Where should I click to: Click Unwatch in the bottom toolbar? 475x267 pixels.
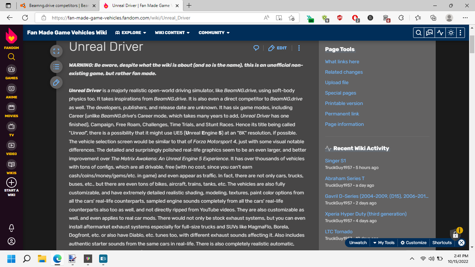358,243
